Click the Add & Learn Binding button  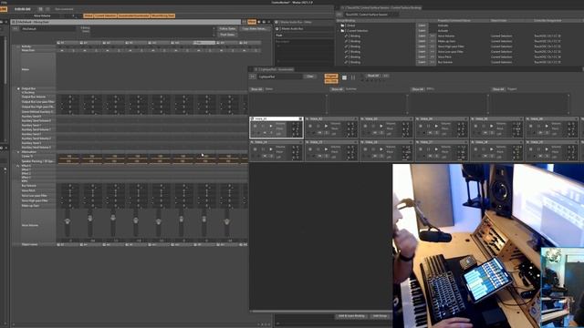351,316
